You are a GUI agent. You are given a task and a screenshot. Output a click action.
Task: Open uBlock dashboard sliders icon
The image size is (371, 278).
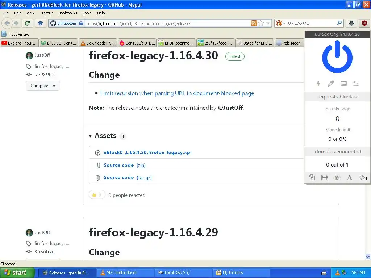pyautogui.click(x=356, y=84)
